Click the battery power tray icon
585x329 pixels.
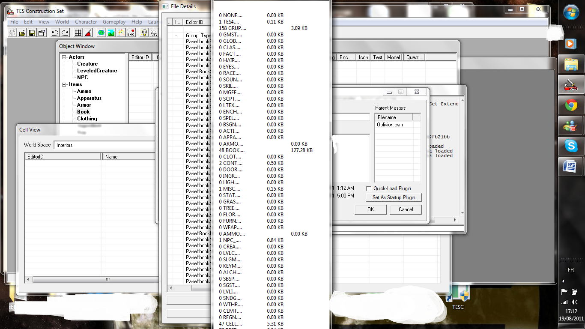pyautogui.click(x=574, y=291)
